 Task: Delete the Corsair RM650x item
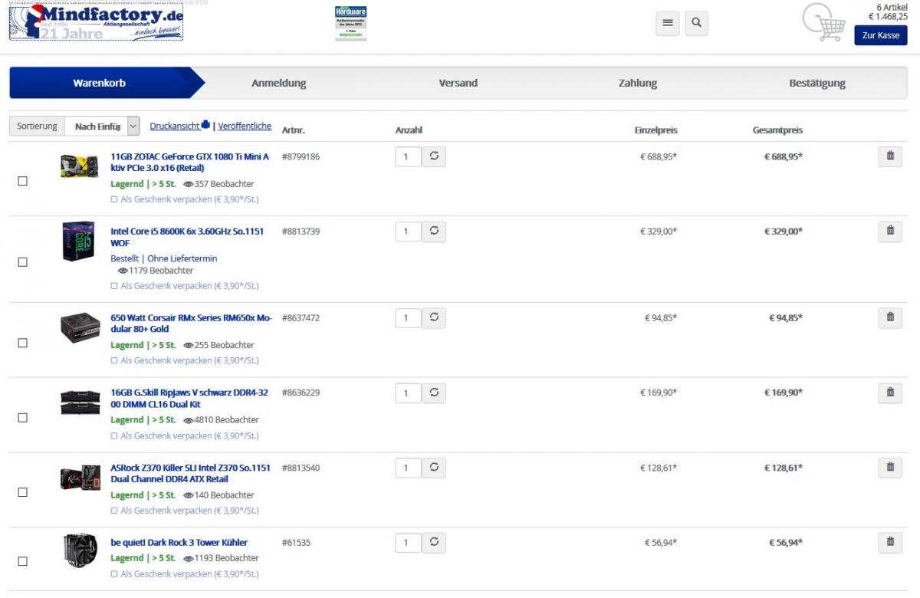(x=890, y=317)
